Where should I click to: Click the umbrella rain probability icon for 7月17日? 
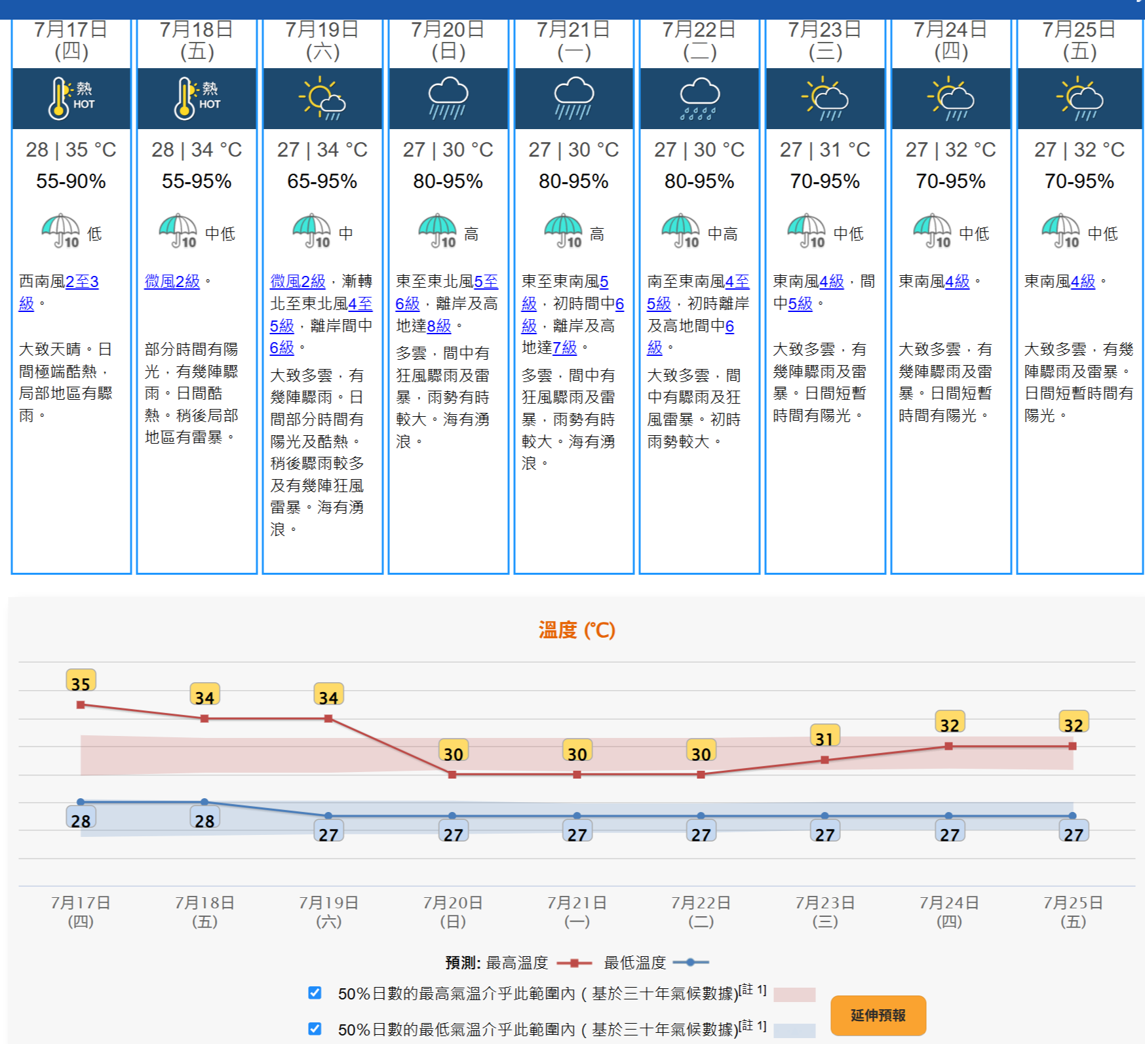pyautogui.click(x=61, y=231)
